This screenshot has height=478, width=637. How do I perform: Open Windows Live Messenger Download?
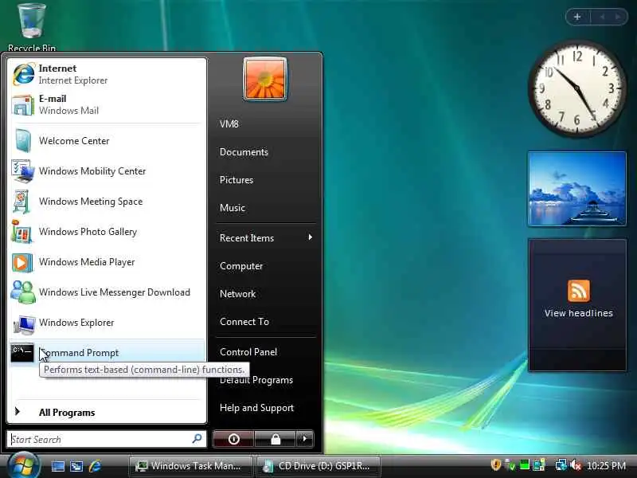tap(107, 292)
